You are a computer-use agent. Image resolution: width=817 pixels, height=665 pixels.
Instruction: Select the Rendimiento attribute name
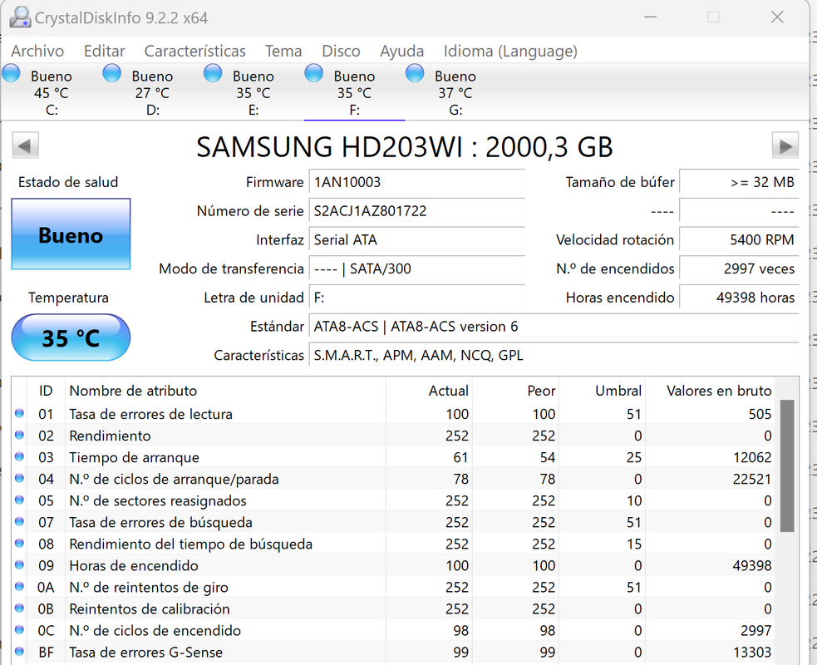[110, 436]
